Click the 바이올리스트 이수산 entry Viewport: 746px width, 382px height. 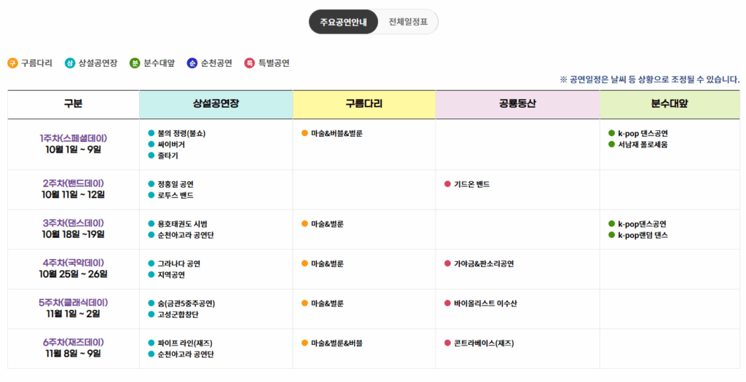[x=484, y=303]
